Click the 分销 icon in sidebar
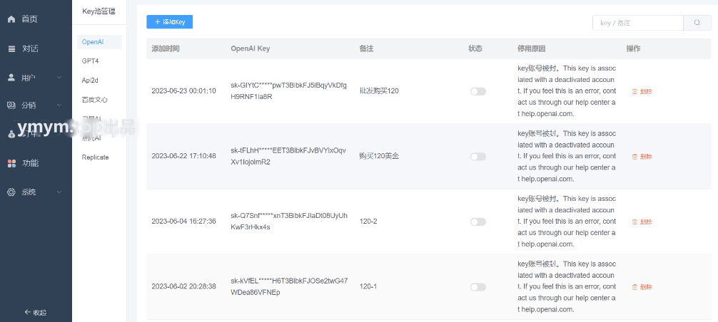 click(x=11, y=105)
